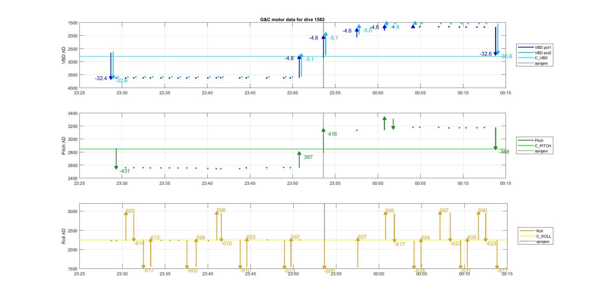611x302 pixels.
Task: Click the 'Pitch AD' y-axis label
Action: (x=64, y=146)
